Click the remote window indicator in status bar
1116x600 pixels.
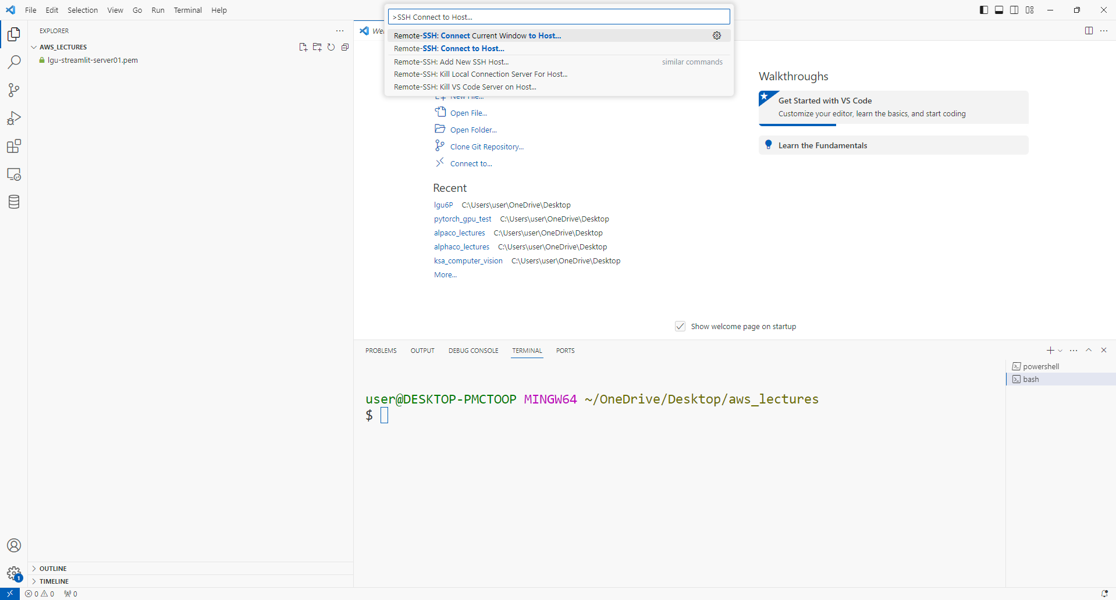coord(10,594)
